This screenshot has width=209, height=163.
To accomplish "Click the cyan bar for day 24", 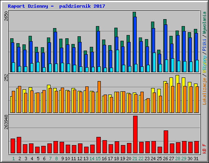I will [154, 62].
